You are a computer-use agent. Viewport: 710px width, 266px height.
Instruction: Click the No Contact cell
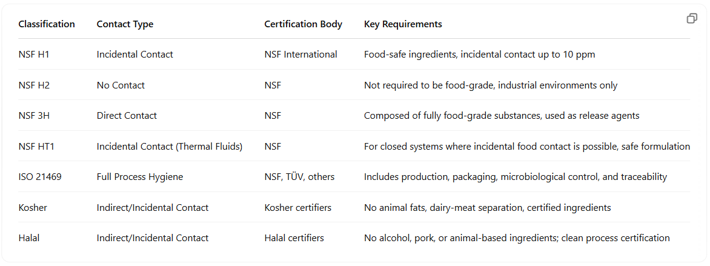(121, 85)
